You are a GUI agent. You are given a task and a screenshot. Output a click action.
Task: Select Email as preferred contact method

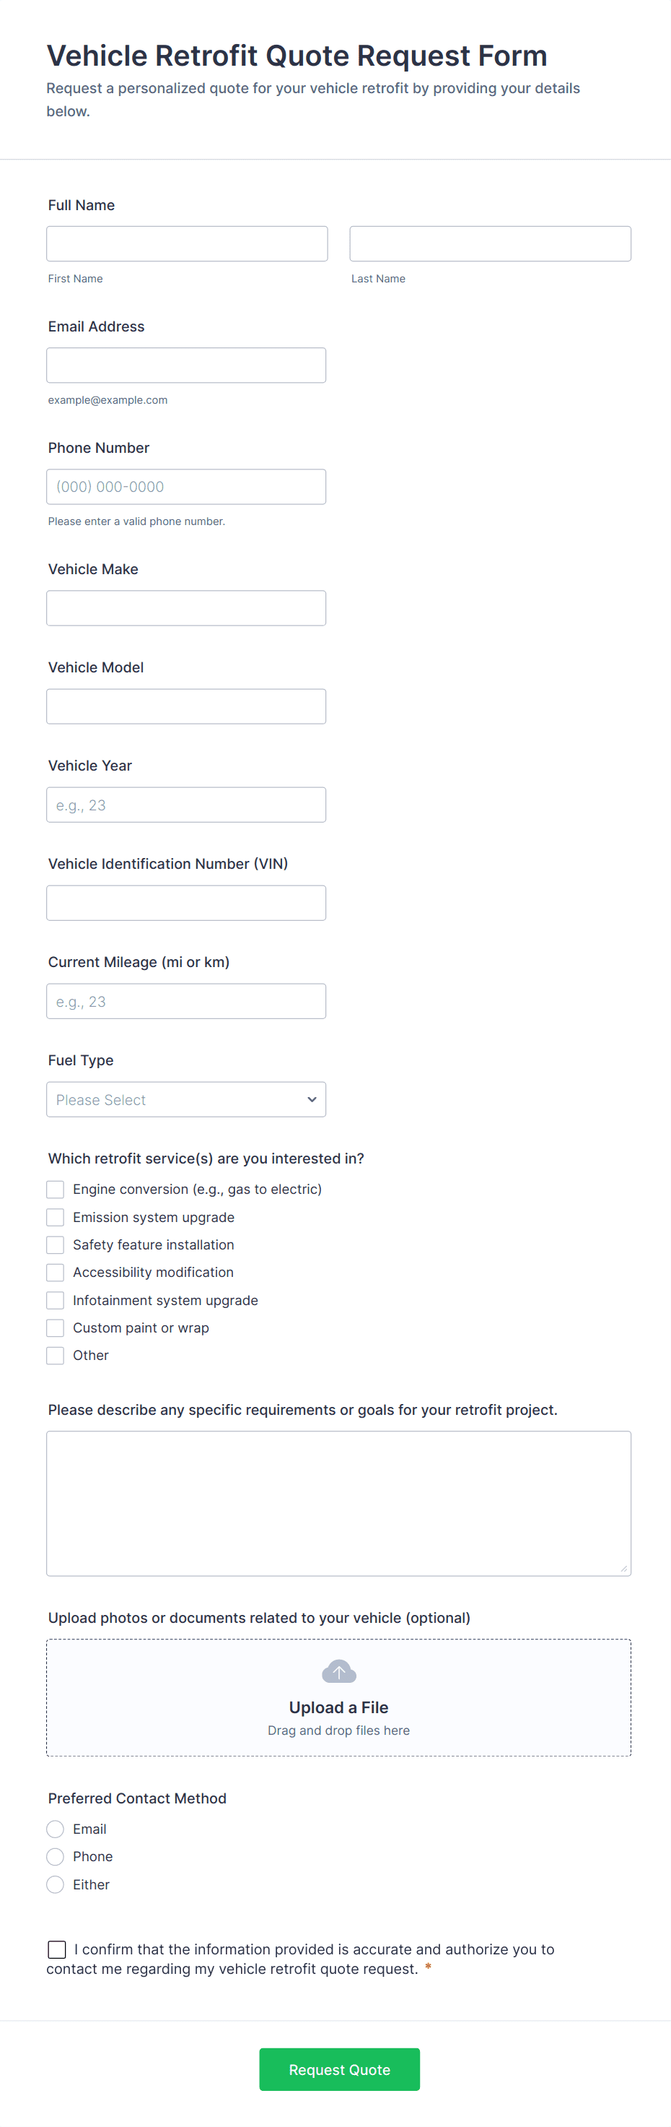coord(56,1829)
